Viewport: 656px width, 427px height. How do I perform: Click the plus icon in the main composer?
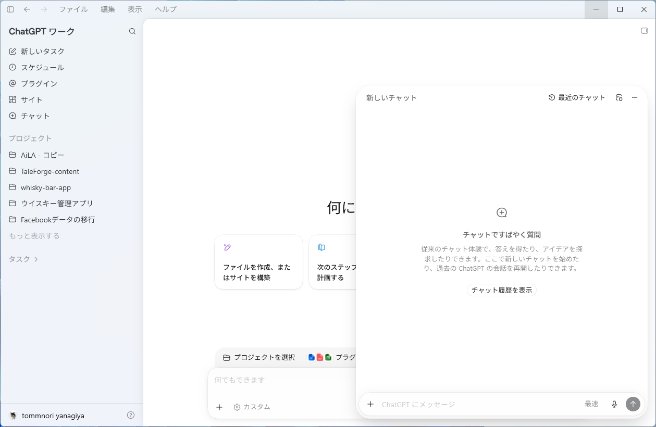219,407
